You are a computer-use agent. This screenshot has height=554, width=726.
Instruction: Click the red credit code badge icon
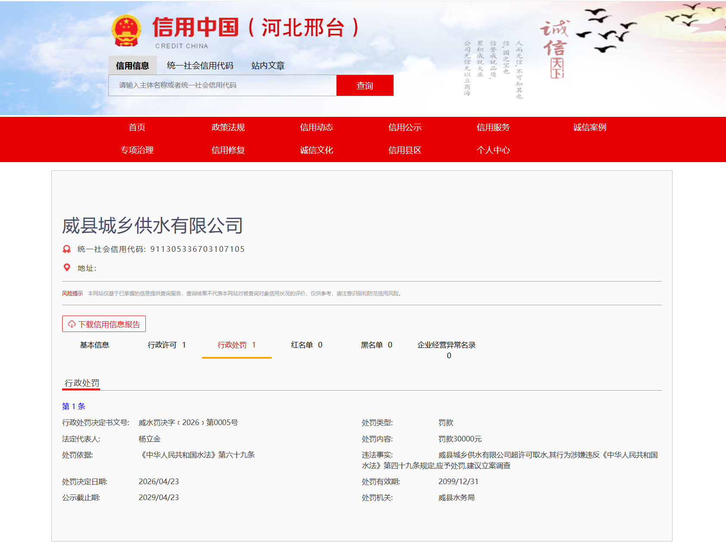[x=66, y=249]
